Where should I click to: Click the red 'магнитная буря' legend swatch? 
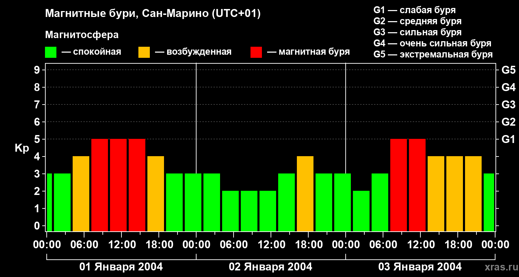click(x=256, y=52)
